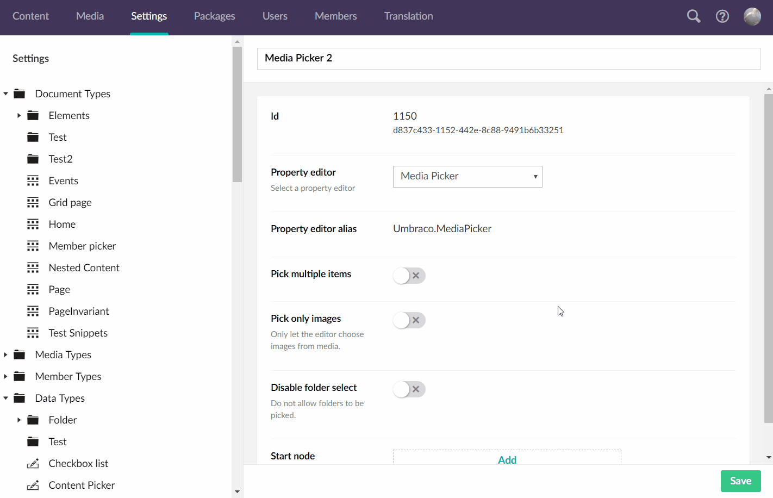Select the Nested Content type icon
This screenshot has height=498, width=773.
point(34,267)
